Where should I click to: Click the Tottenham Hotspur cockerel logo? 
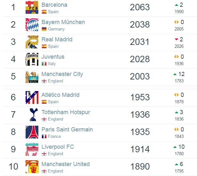[32, 115]
